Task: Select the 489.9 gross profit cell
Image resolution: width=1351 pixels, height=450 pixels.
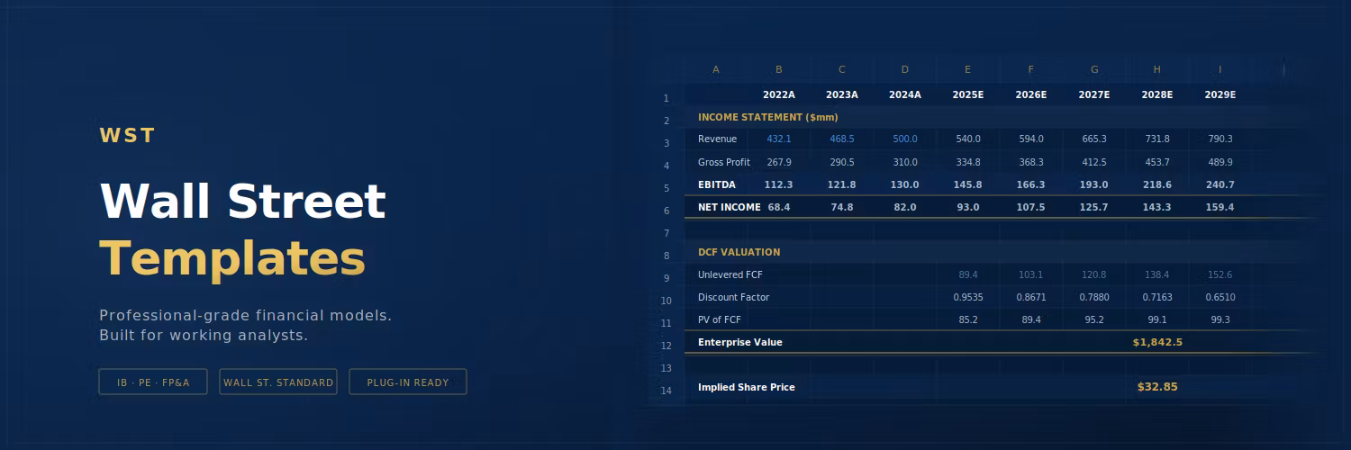Action: (1220, 162)
